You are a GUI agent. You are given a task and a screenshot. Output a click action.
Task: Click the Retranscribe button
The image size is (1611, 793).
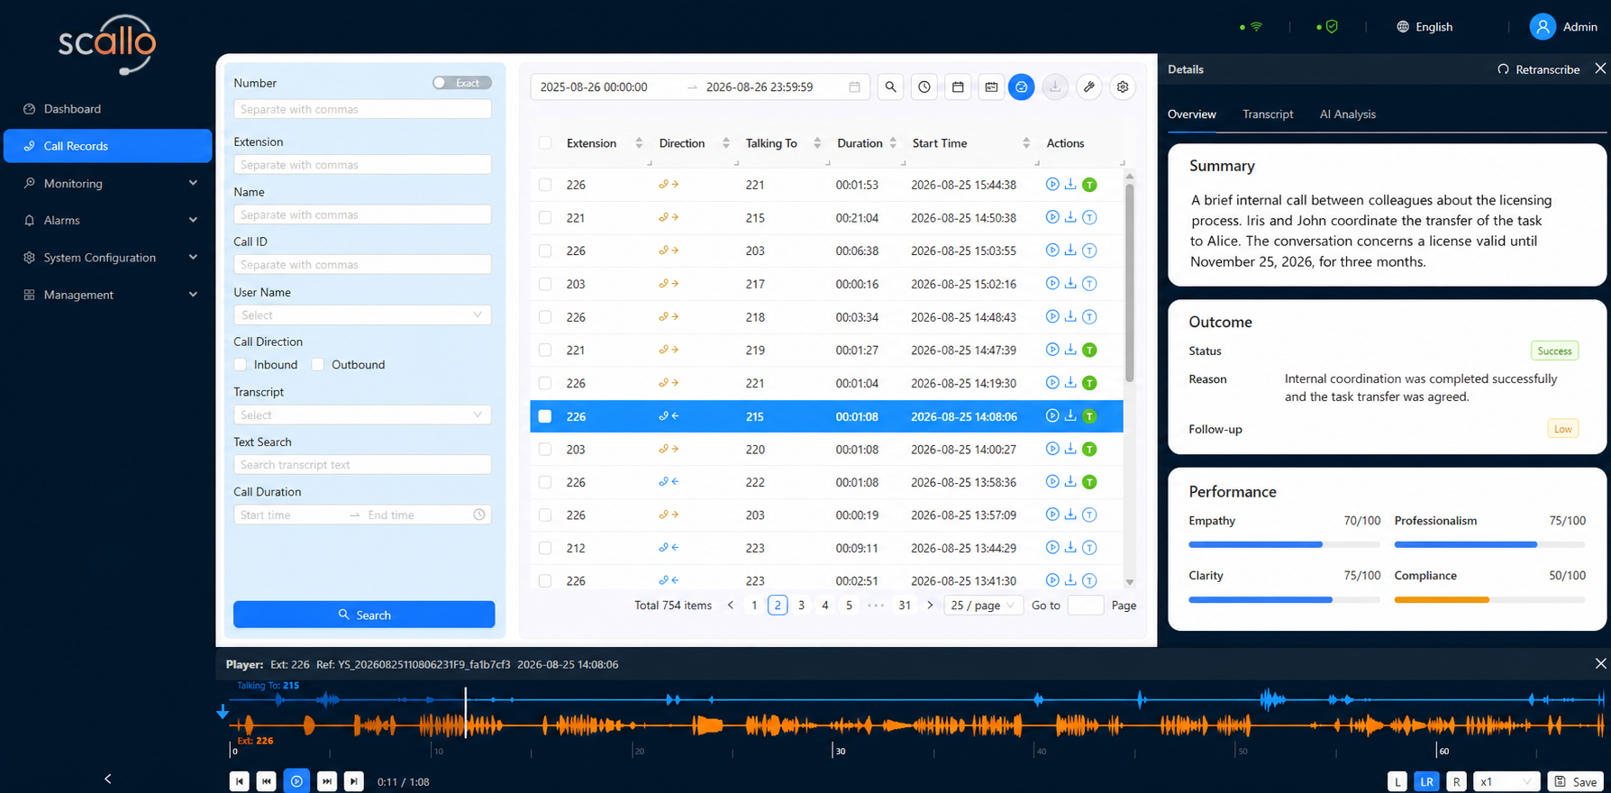(x=1539, y=69)
